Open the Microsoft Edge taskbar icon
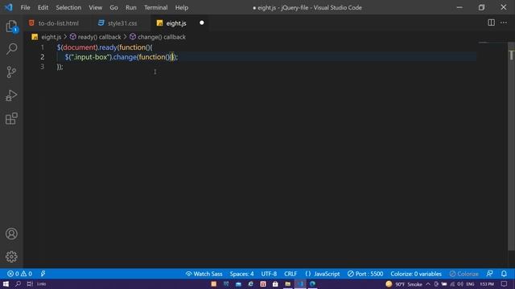 point(312,283)
